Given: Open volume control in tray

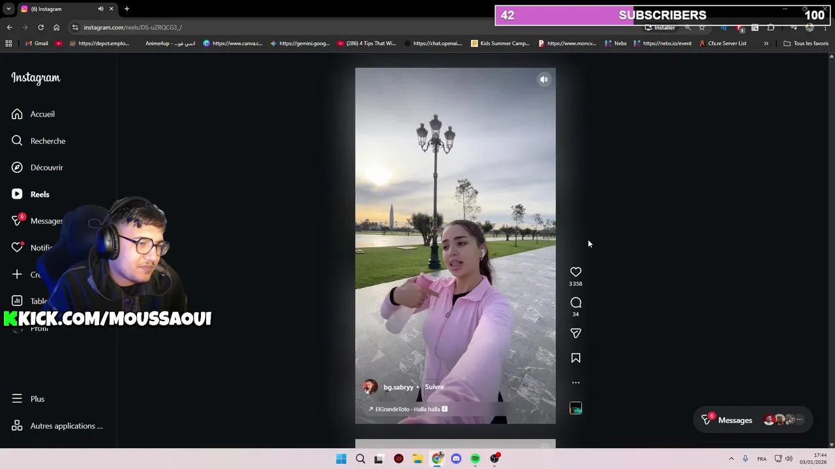Looking at the screenshot, I should [789, 459].
